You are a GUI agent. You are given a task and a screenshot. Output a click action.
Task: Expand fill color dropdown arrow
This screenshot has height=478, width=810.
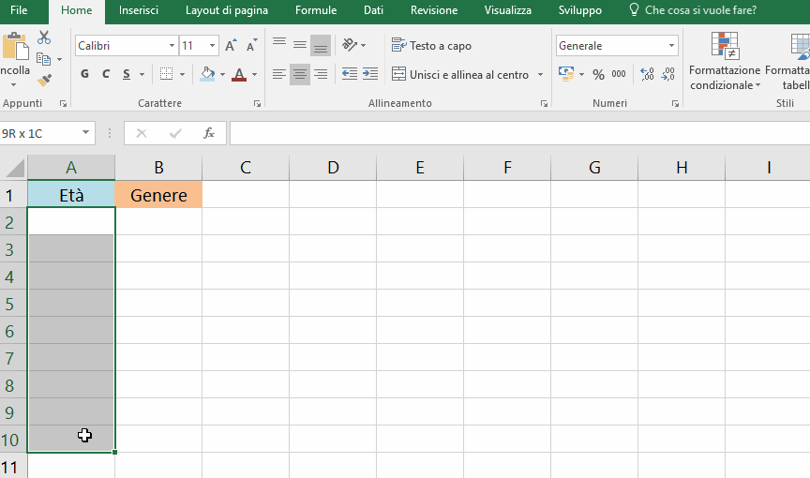[222, 74]
